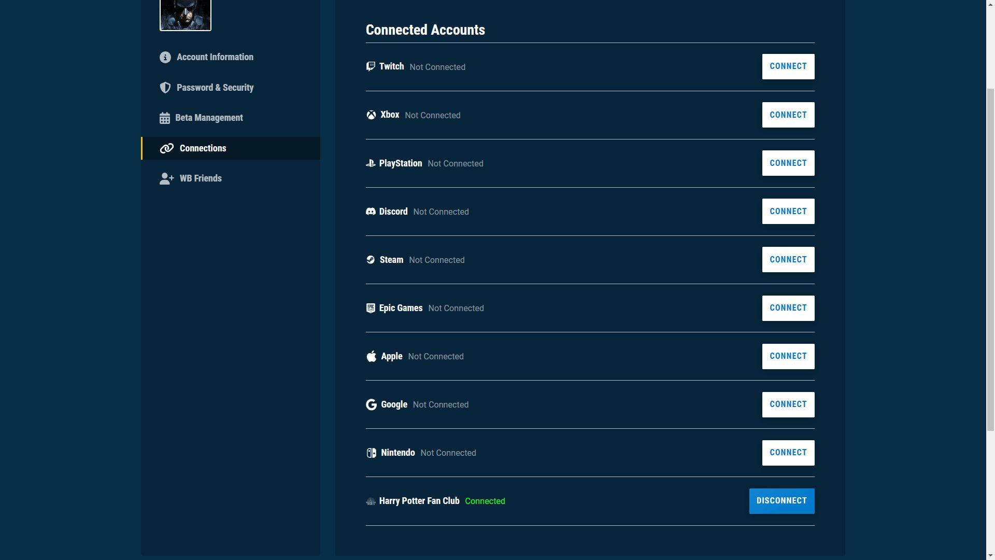
Task: Click the Apple logo icon
Action: (372, 356)
